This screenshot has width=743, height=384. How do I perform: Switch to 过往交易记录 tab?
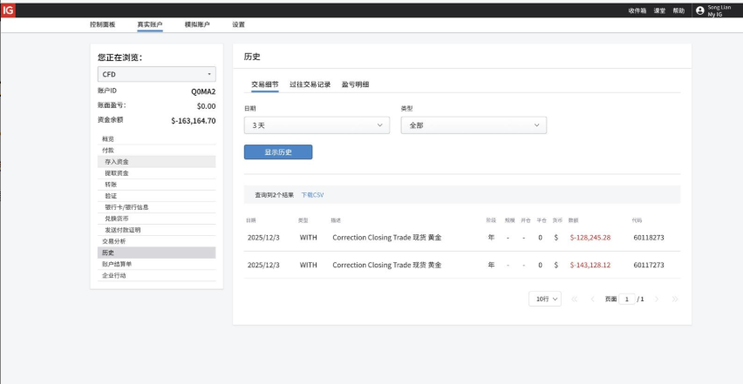[x=310, y=84]
